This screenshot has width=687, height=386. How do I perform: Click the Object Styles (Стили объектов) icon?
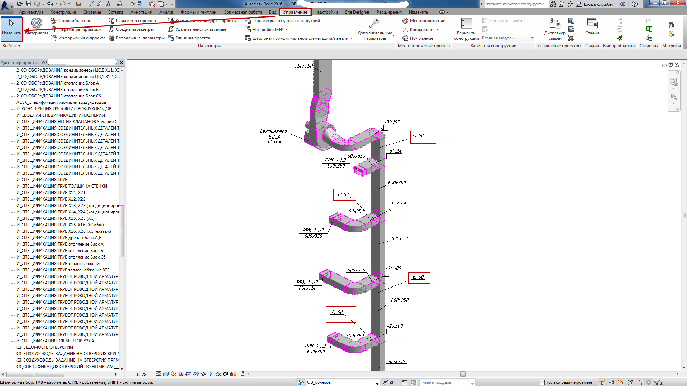pyautogui.click(x=54, y=21)
